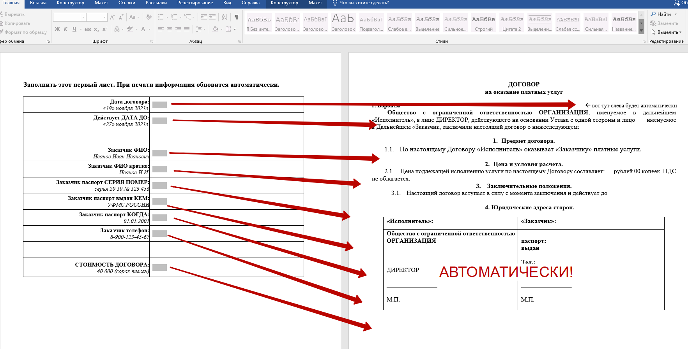Screen dimensions: 688x349
Task: Click the gray field for Дата договора
Action: coord(159,105)
